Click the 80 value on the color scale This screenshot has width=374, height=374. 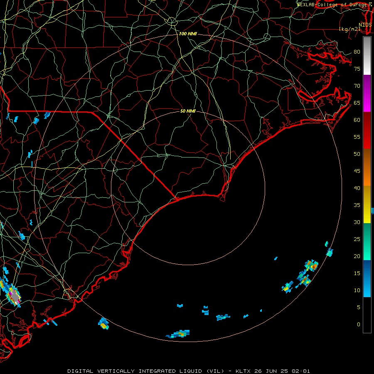[x=357, y=52]
